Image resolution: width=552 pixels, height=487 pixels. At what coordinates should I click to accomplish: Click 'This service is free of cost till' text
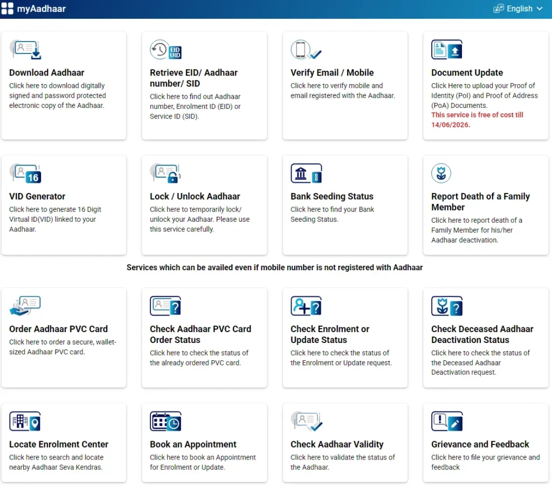coord(477,115)
